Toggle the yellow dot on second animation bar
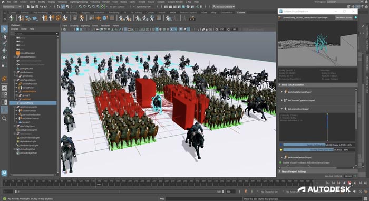Viewport: 369px width, 201px height. [281, 150]
